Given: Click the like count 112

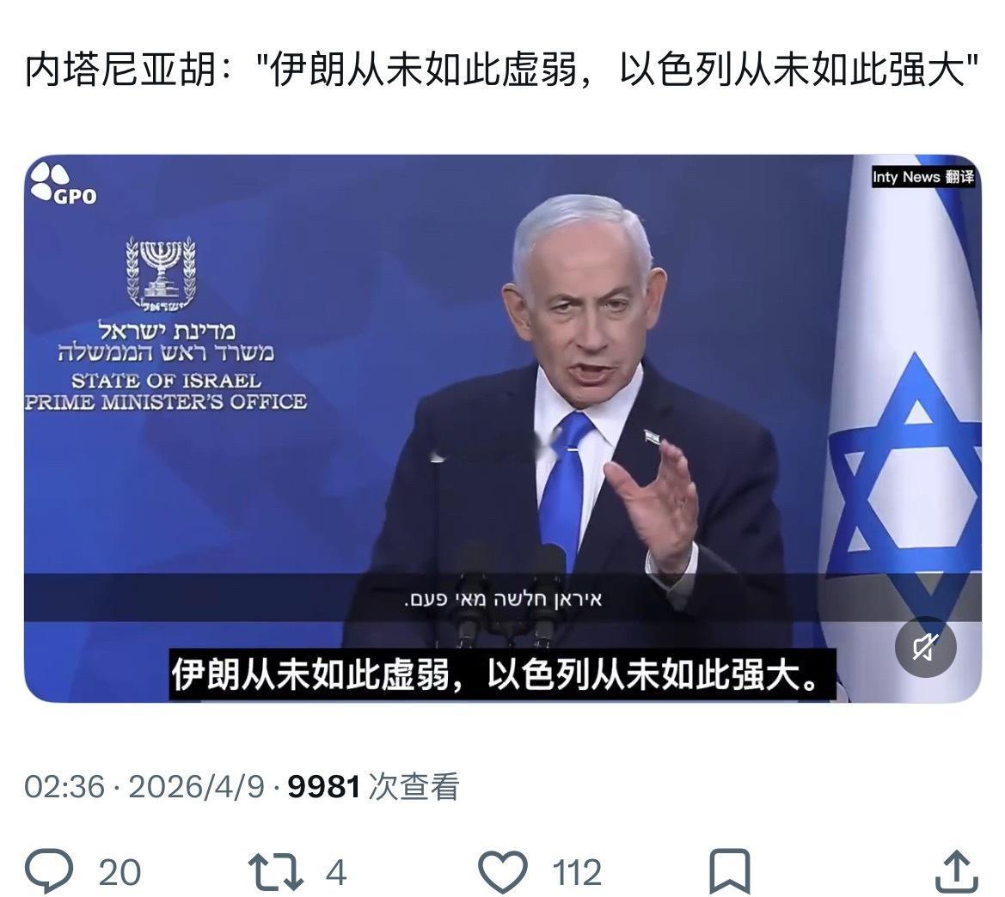Looking at the screenshot, I should (577, 872).
